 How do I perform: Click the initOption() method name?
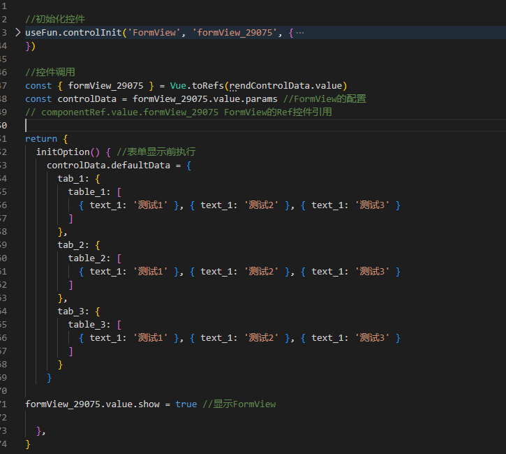click(x=63, y=152)
